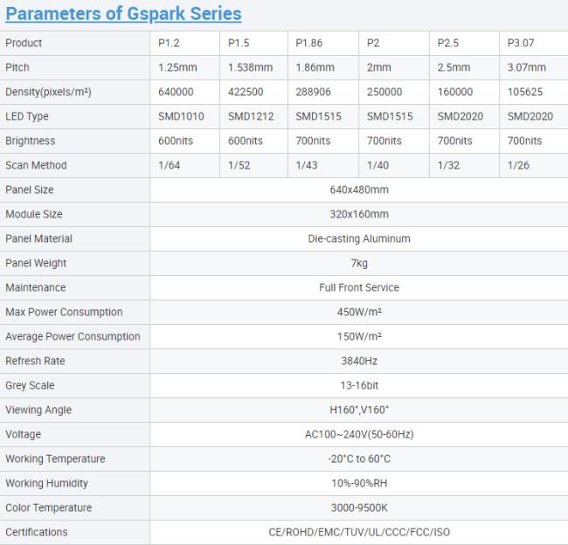Click the 3000-9500K color temperature value
Image resolution: width=568 pixels, height=545 pixels.
tap(358, 507)
